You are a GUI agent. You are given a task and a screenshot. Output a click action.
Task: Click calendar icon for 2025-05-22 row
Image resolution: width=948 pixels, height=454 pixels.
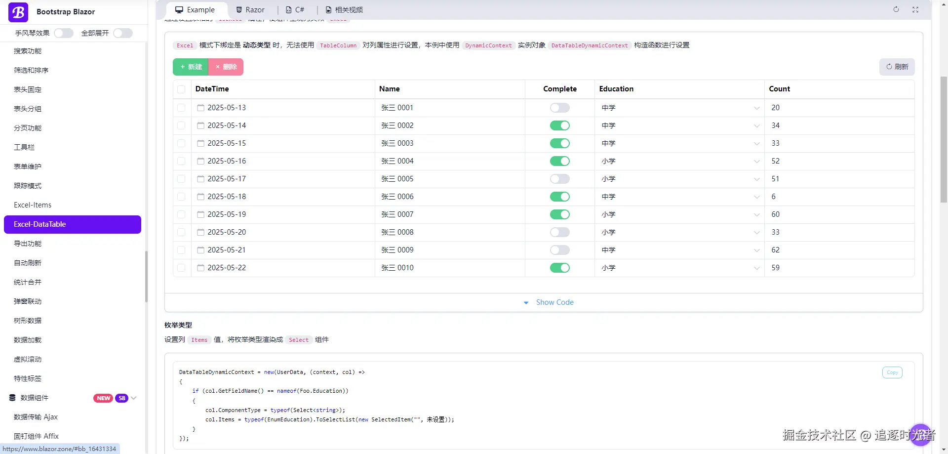pyautogui.click(x=200, y=268)
